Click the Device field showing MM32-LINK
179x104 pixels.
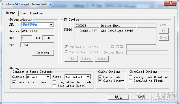(38, 31)
